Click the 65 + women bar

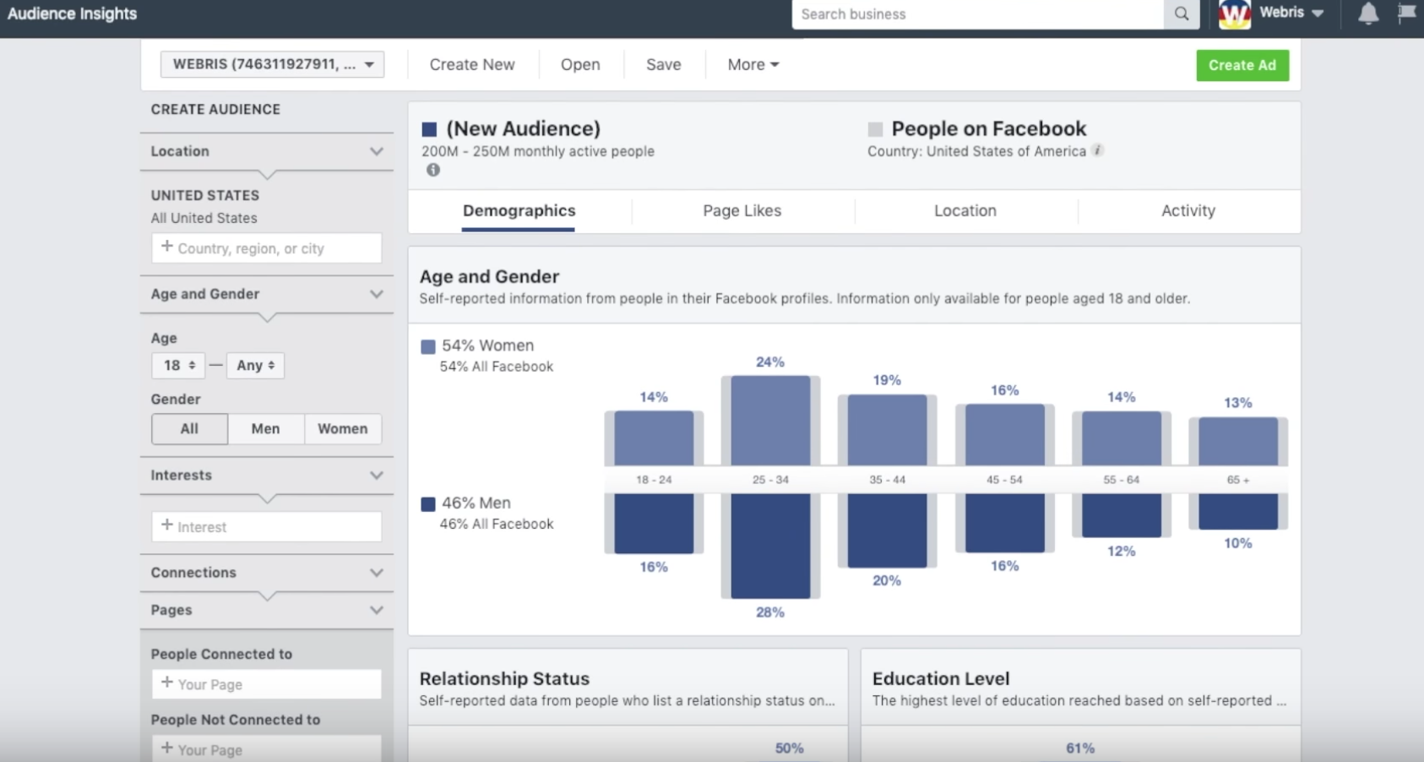click(x=1238, y=442)
